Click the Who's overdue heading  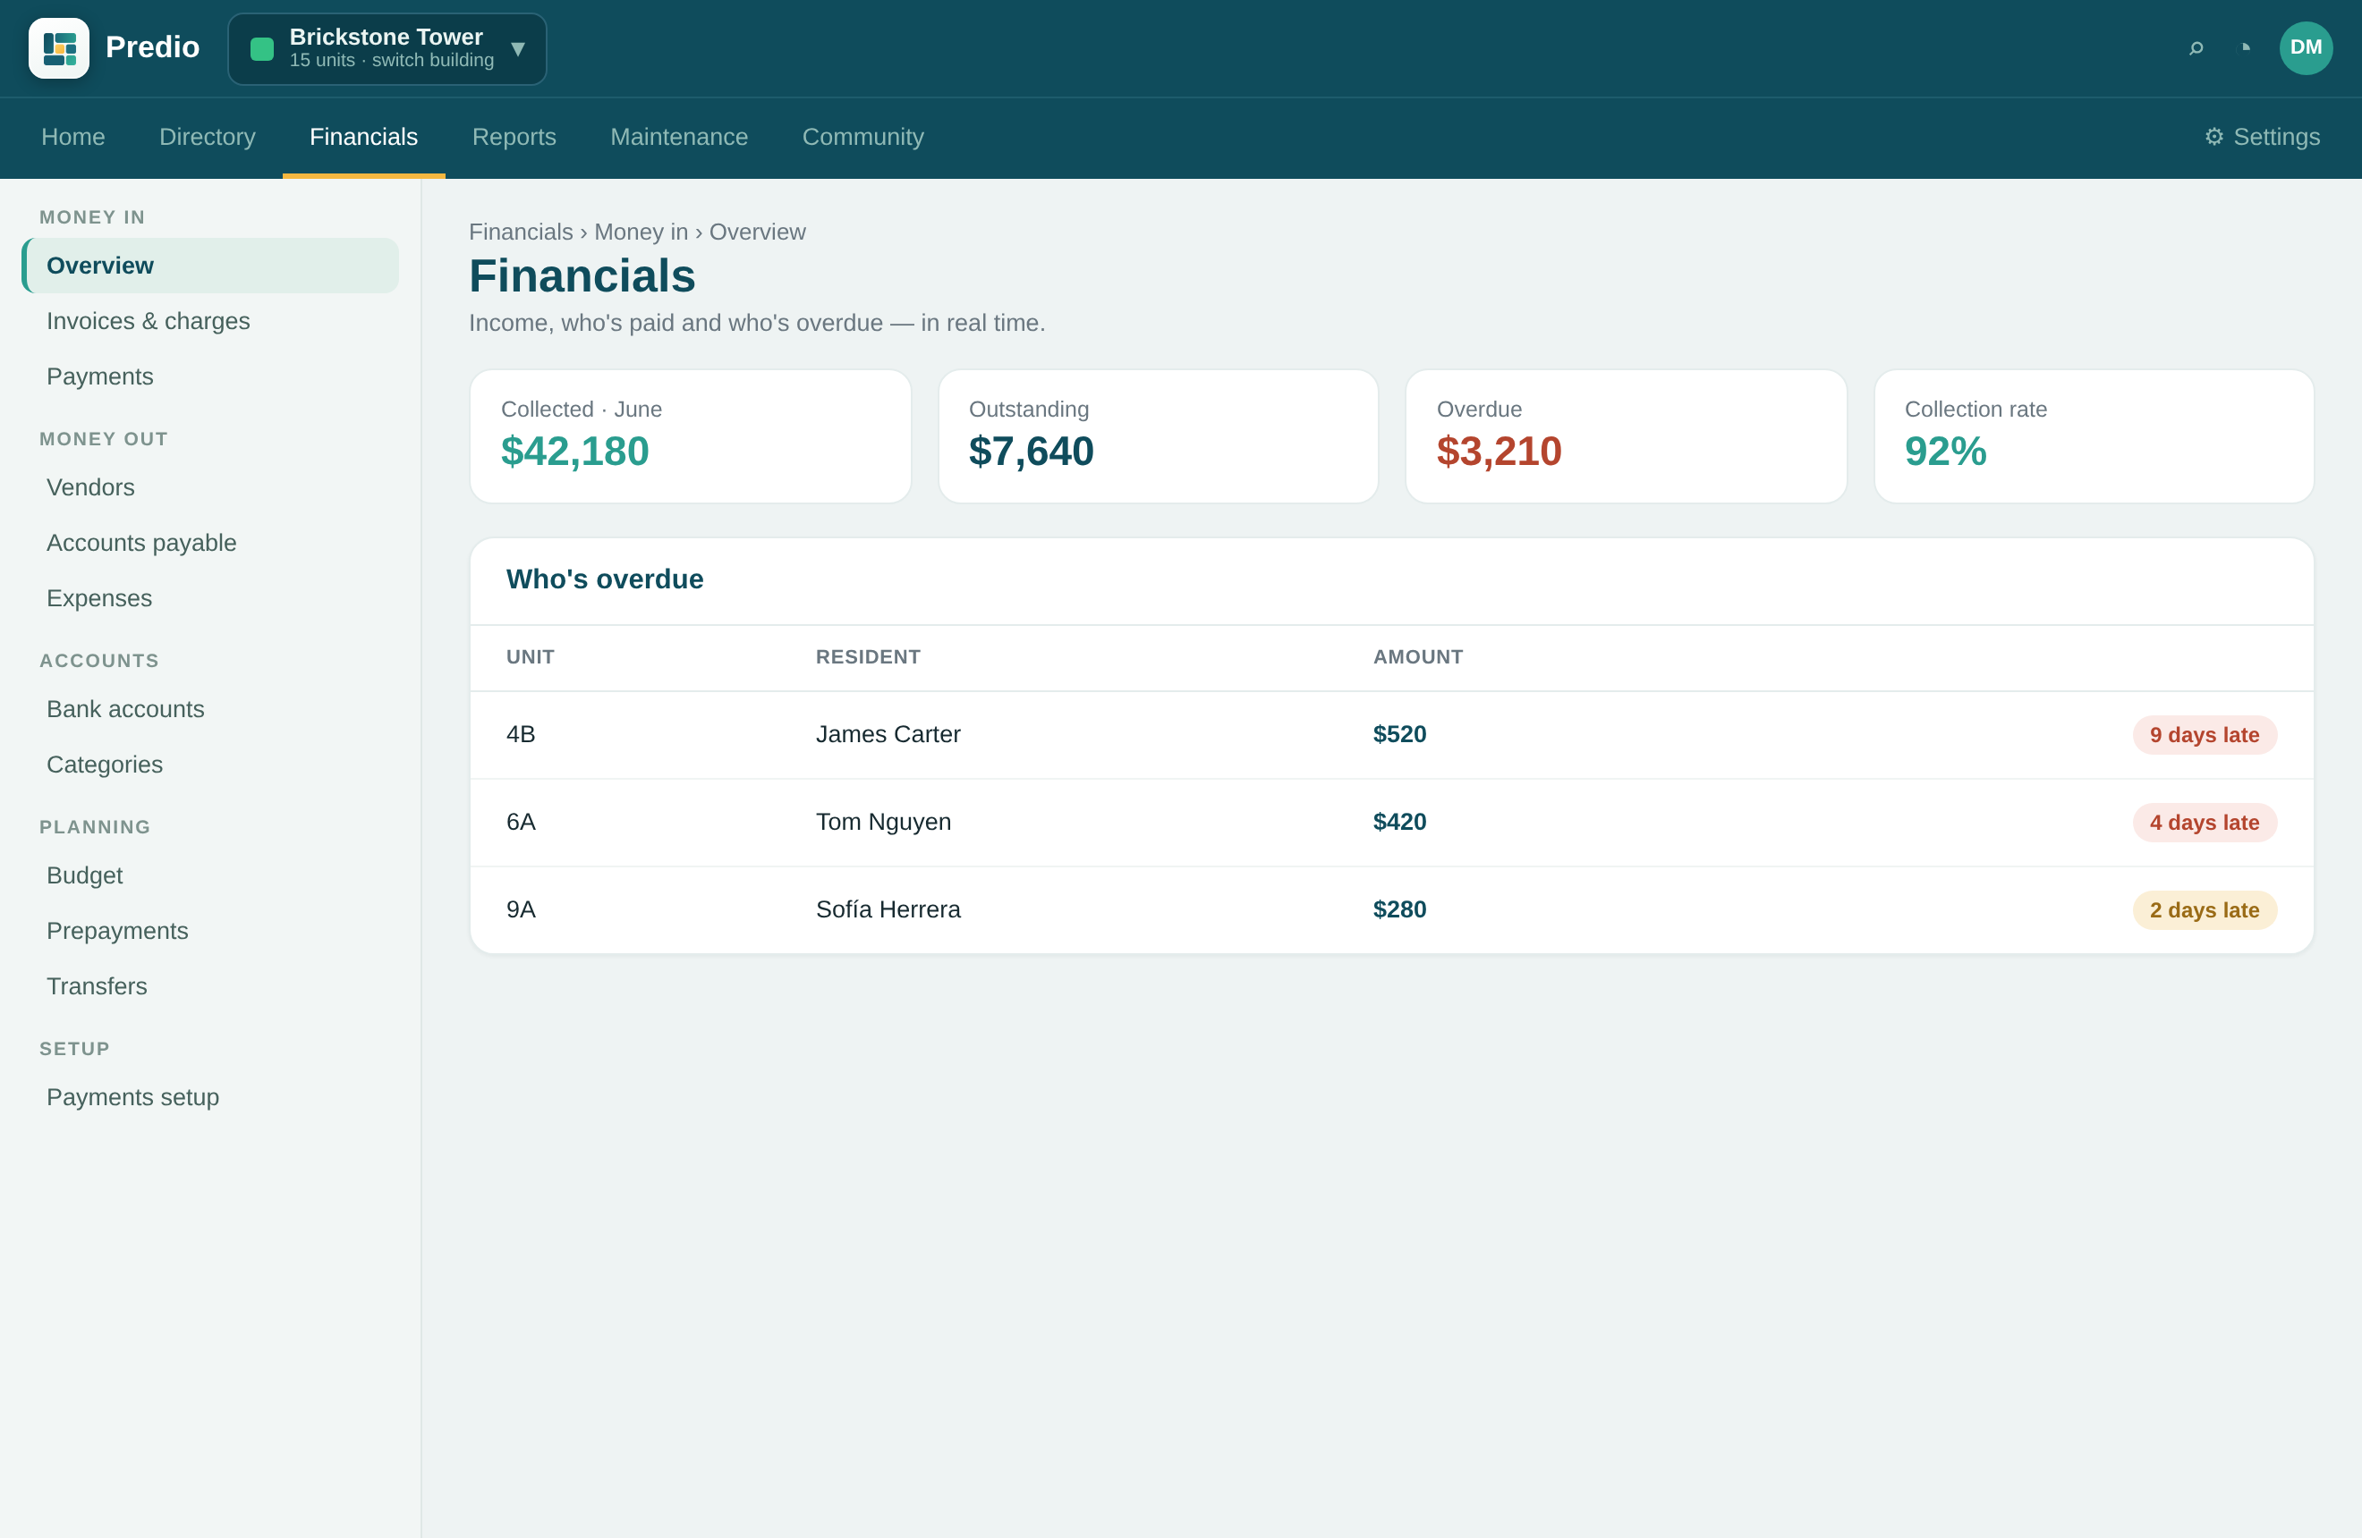pyautogui.click(x=605, y=579)
